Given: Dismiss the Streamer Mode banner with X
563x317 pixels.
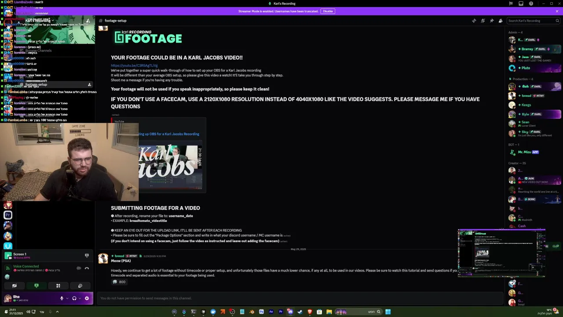Looking at the screenshot, I should (x=557, y=11).
